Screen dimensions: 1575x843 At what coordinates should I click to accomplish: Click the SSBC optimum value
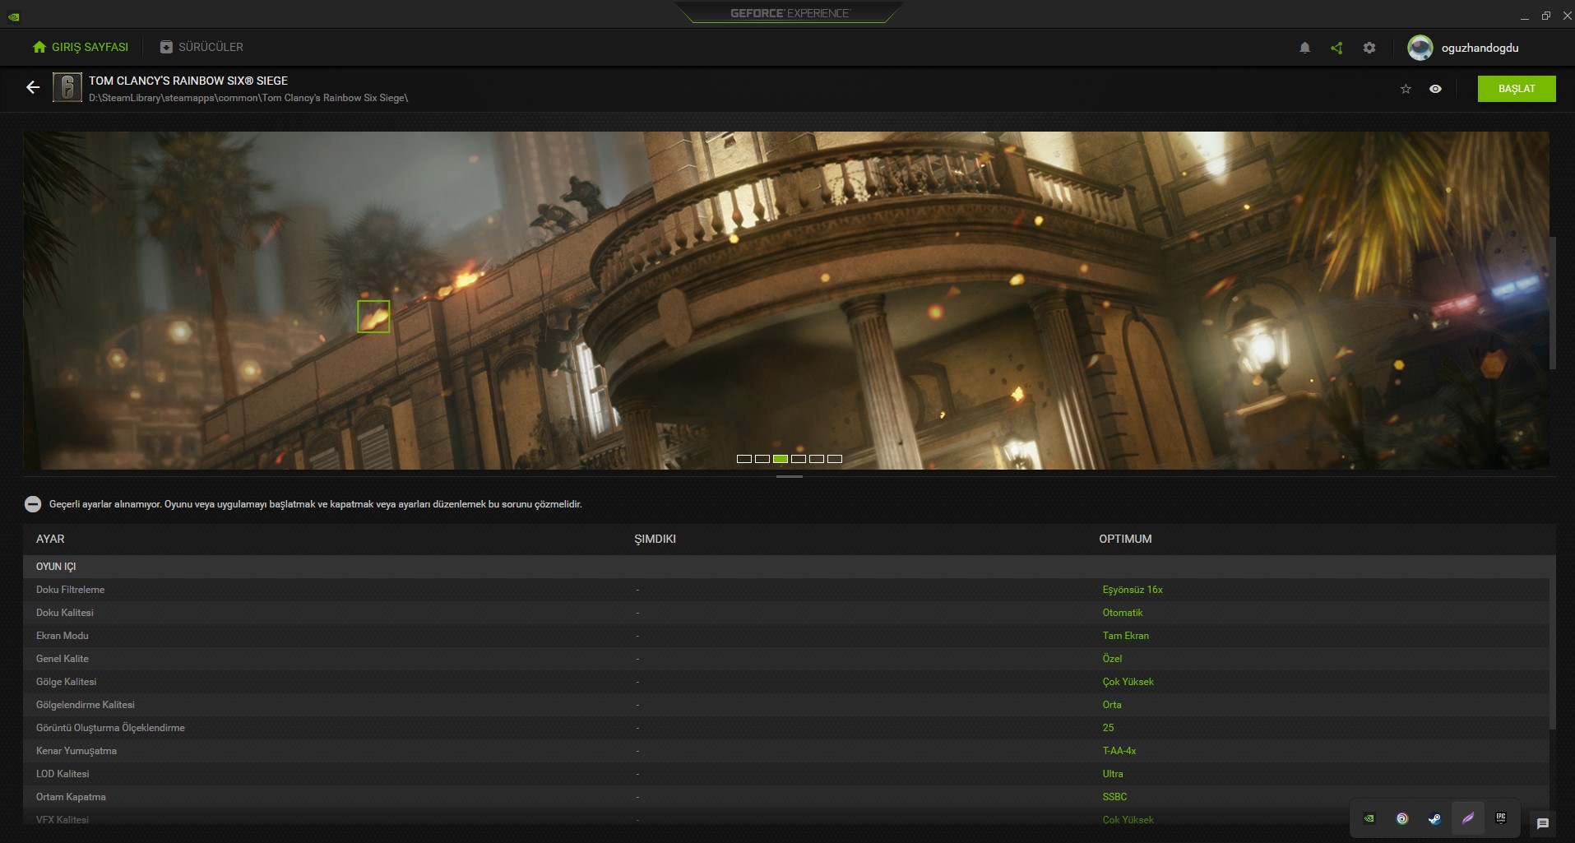pos(1114,797)
